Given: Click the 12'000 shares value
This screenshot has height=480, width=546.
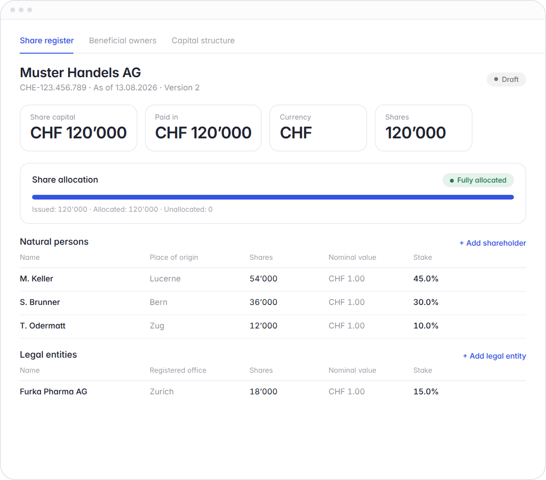Looking at the screenshot, I should pos(264,326).
